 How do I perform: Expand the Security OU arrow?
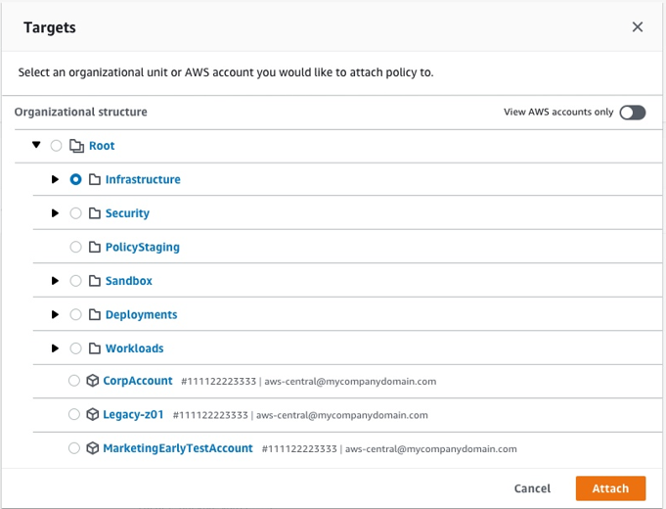[x=55, y=212]
